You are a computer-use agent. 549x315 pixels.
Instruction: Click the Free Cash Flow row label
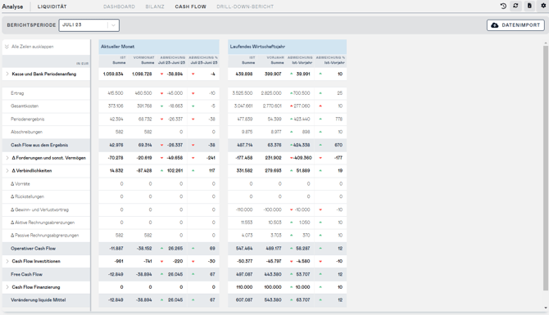(26, 274)
